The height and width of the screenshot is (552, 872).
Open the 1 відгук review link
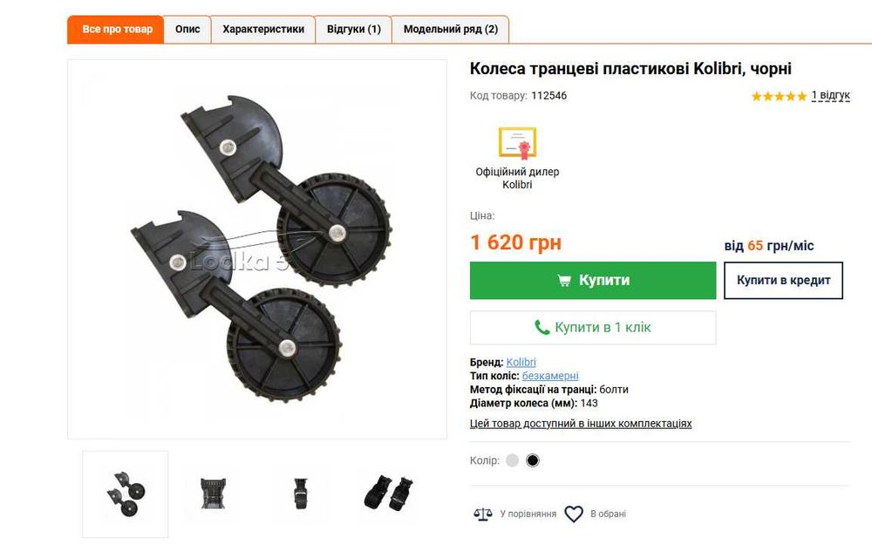pos(830,96)
